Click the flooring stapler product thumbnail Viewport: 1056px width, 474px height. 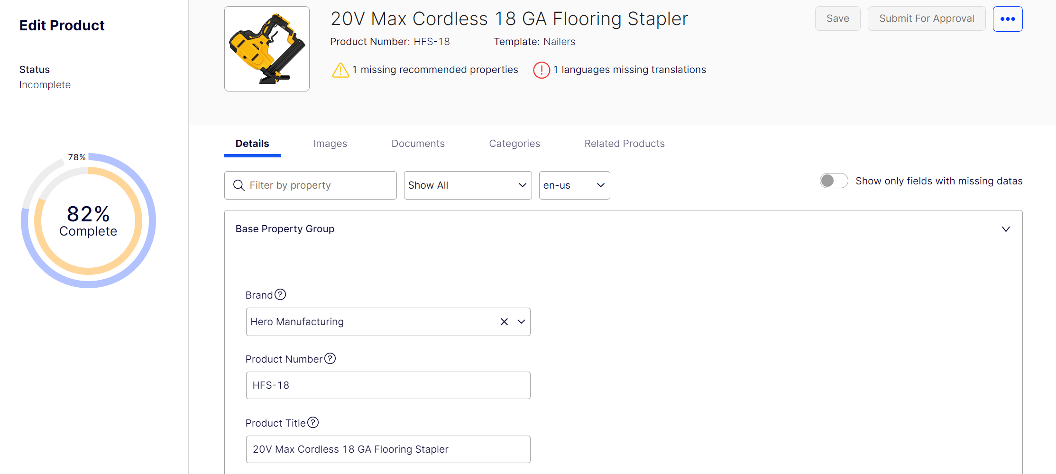[267, 49]
